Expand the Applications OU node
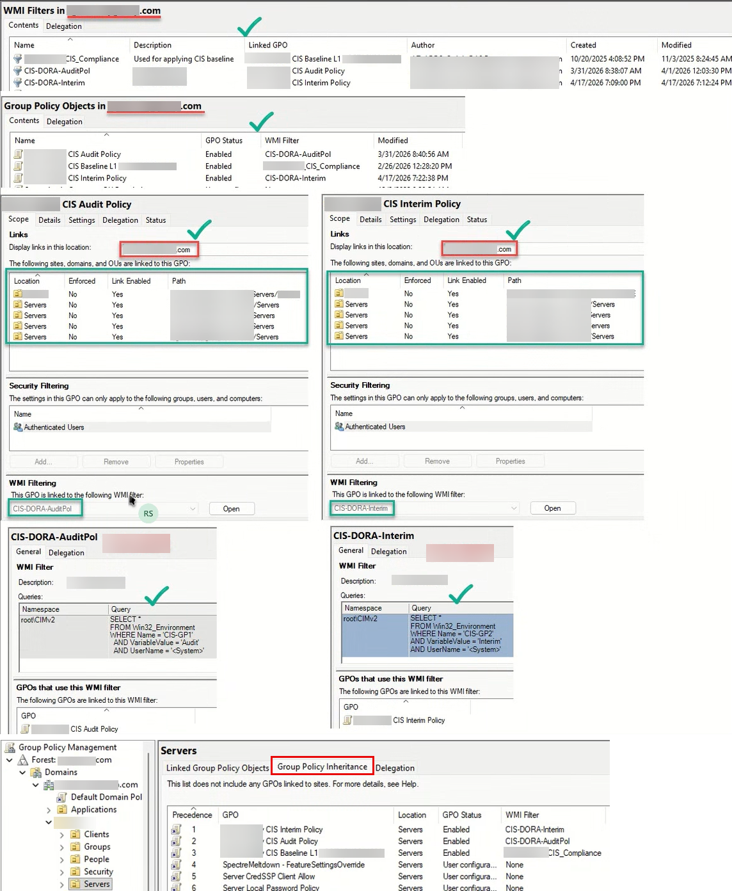This screenshot has width=732, height=891. (x=49, y=810)
